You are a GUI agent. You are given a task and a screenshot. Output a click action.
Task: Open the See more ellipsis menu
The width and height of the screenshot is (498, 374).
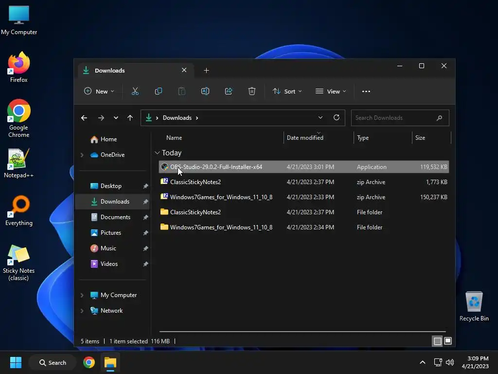tap(366, 91)
